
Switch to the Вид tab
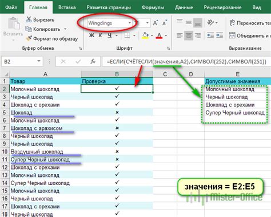point(257,7)
